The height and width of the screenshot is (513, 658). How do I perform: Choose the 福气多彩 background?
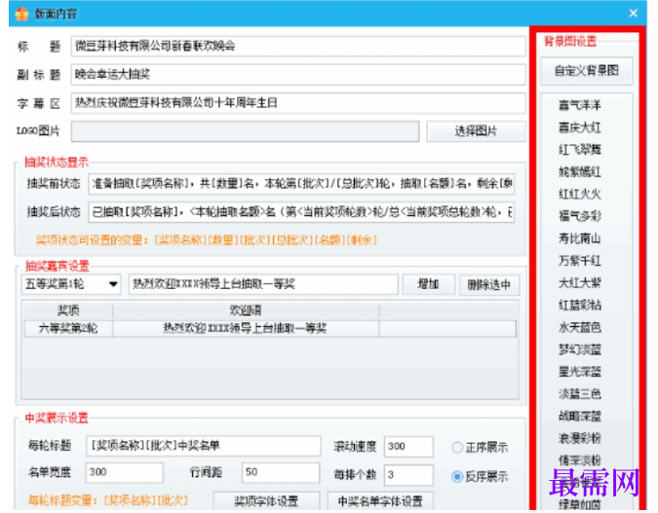pos(580,216)
